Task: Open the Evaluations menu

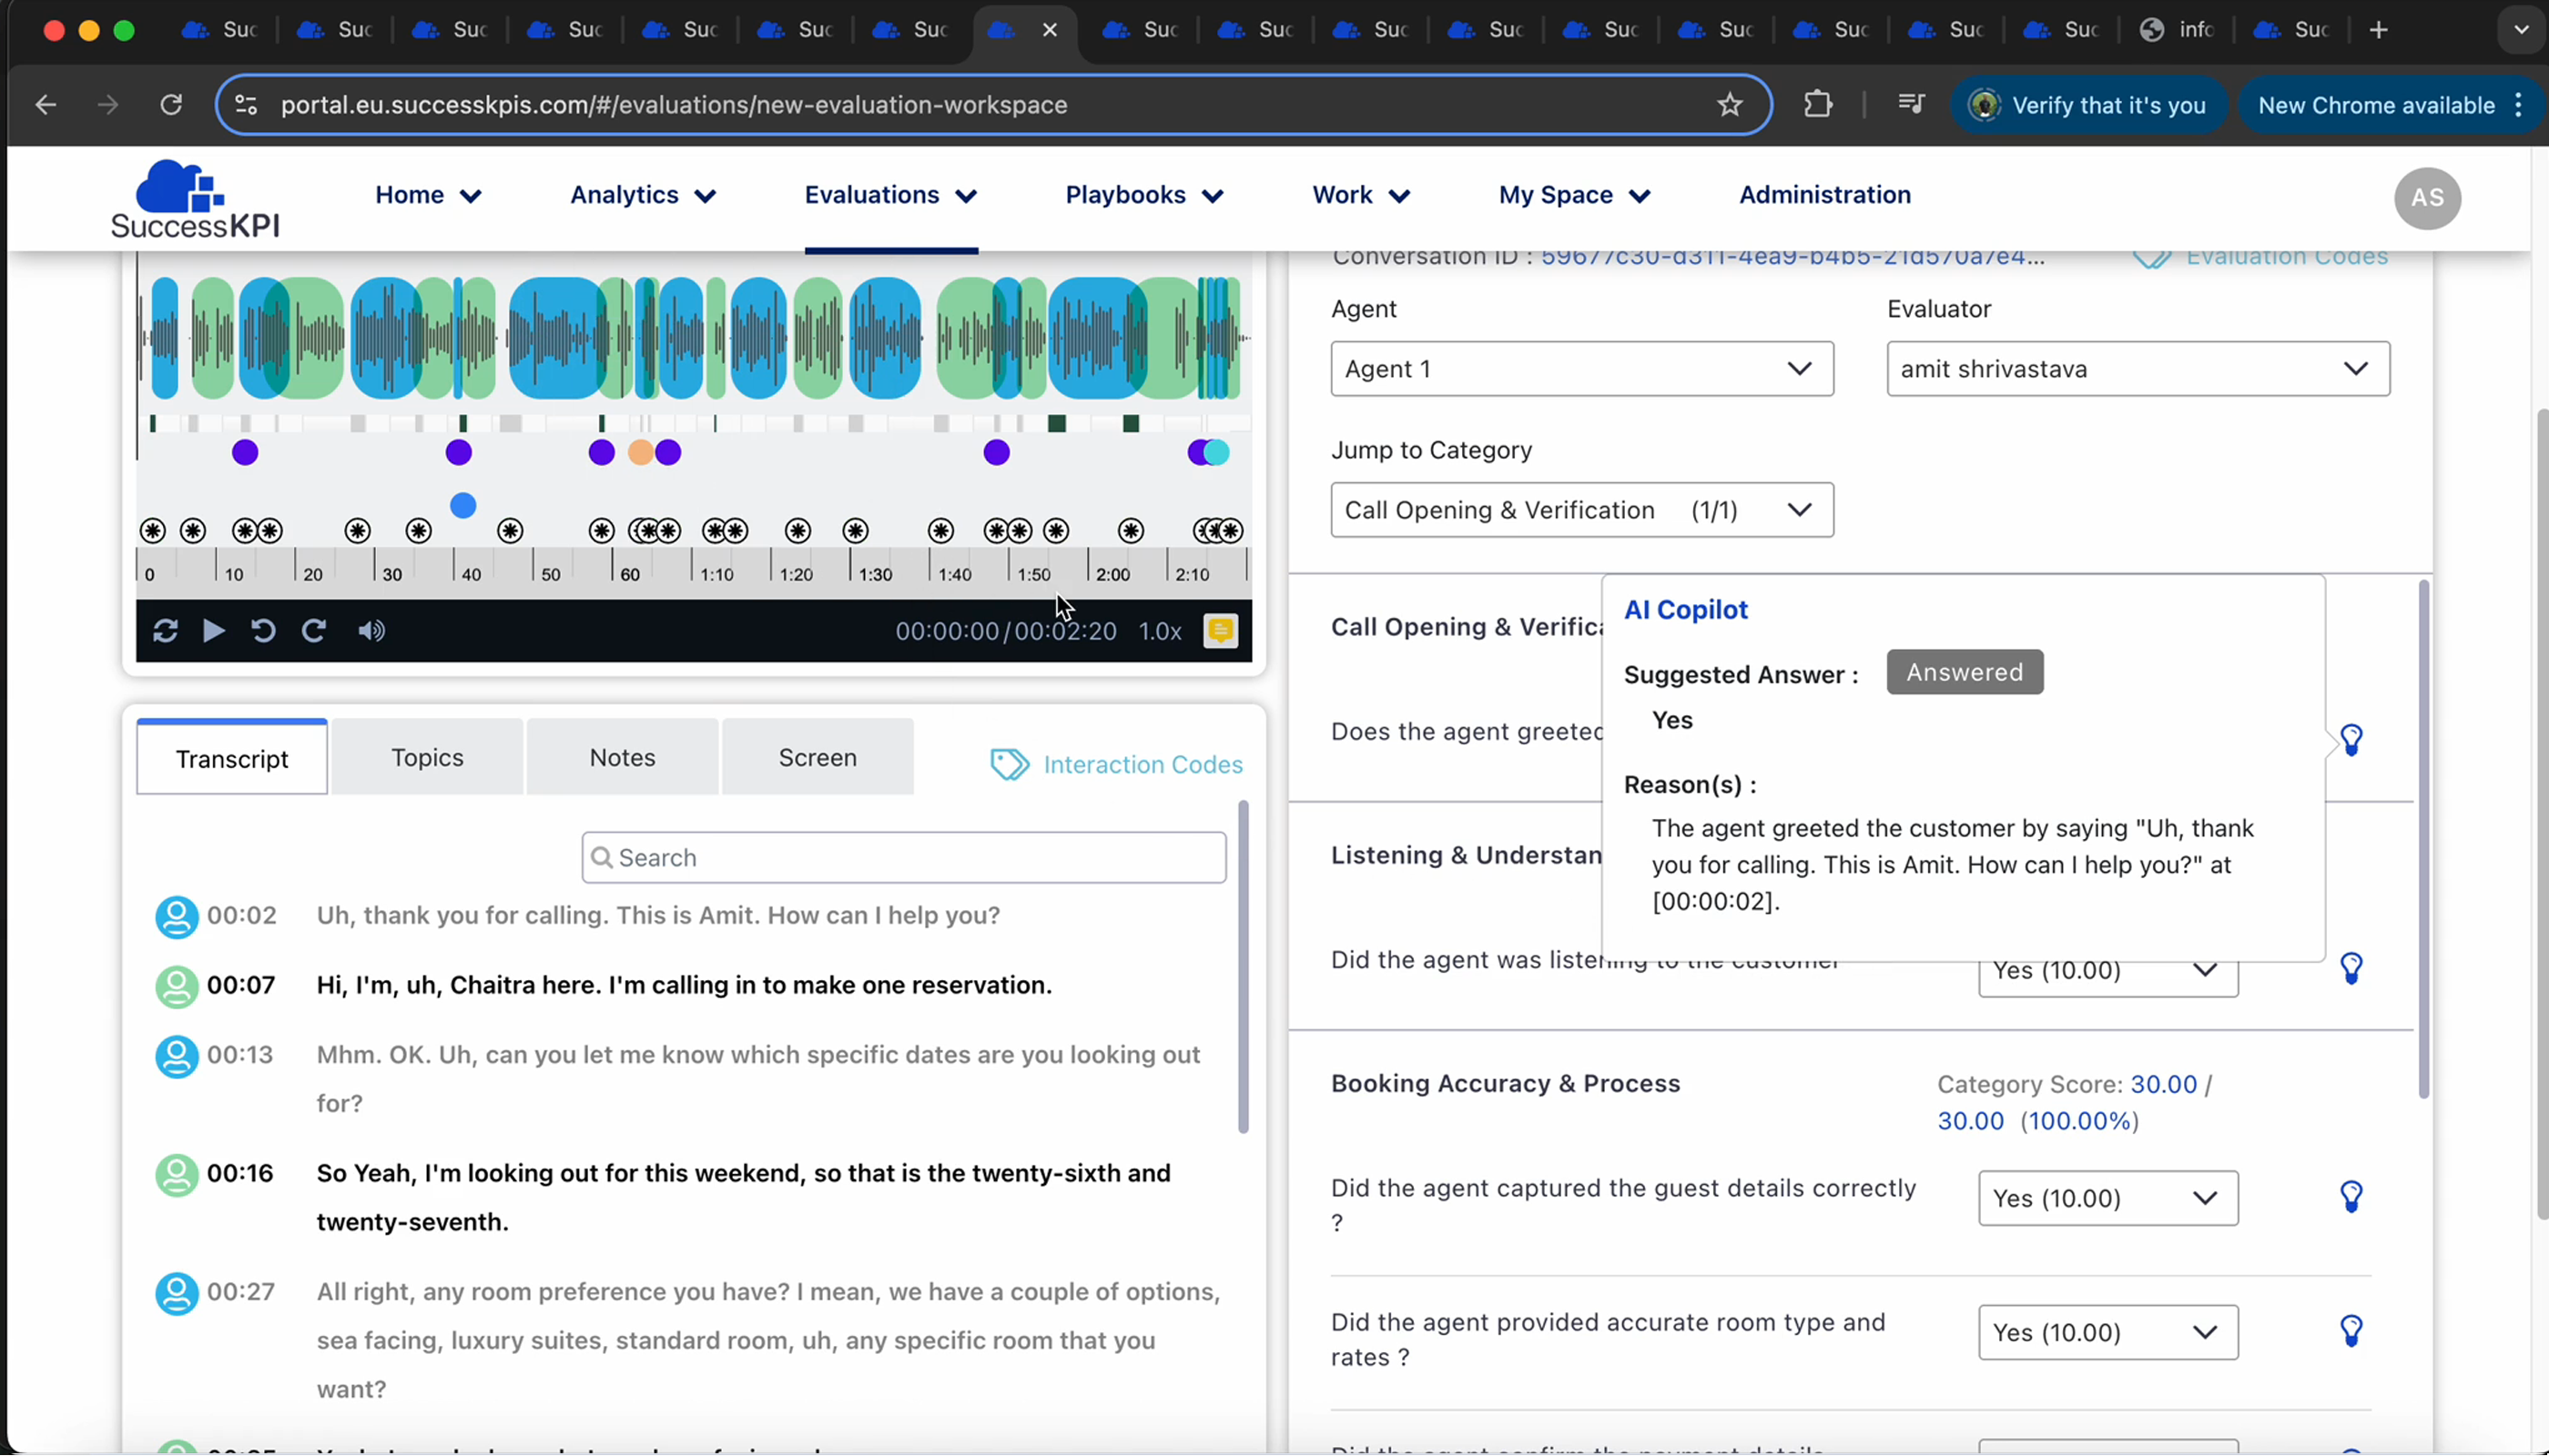Action: click(x=891, y=195)
